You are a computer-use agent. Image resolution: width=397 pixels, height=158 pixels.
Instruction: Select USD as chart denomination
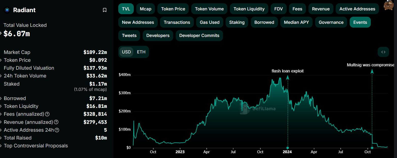click(126, 52)
